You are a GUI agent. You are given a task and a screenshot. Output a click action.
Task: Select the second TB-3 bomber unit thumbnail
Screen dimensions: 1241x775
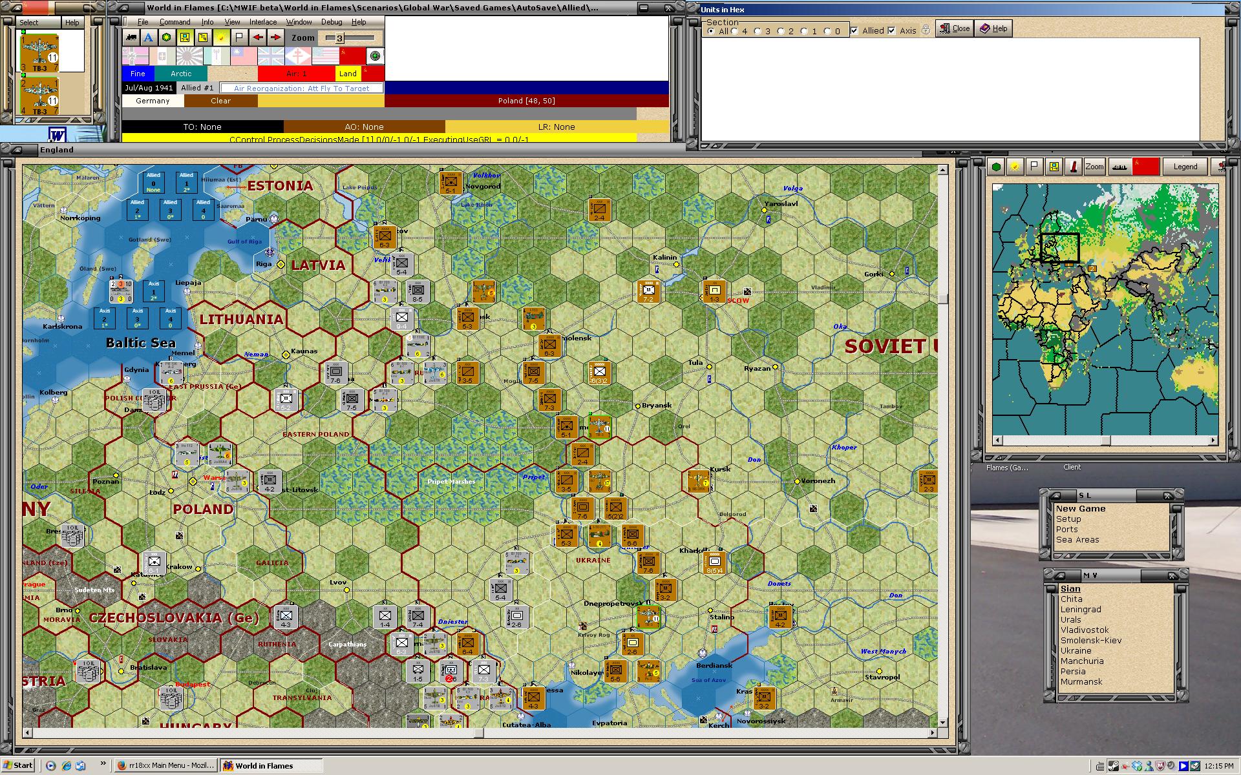pyautogui.click(x=39, y=97)
